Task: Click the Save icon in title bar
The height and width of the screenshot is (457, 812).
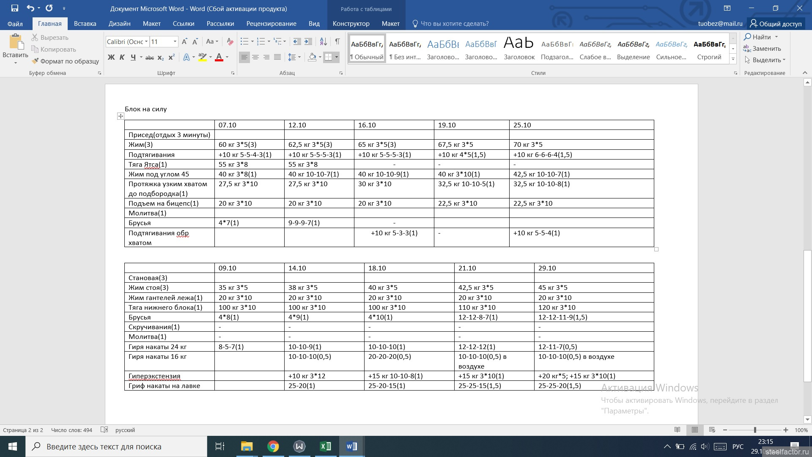Action: [15, 8]
